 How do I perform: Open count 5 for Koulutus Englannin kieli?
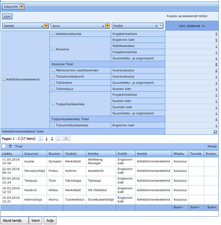(x=216, y=40)
